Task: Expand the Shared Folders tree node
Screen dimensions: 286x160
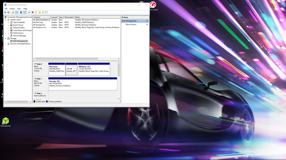Action: 8,28
